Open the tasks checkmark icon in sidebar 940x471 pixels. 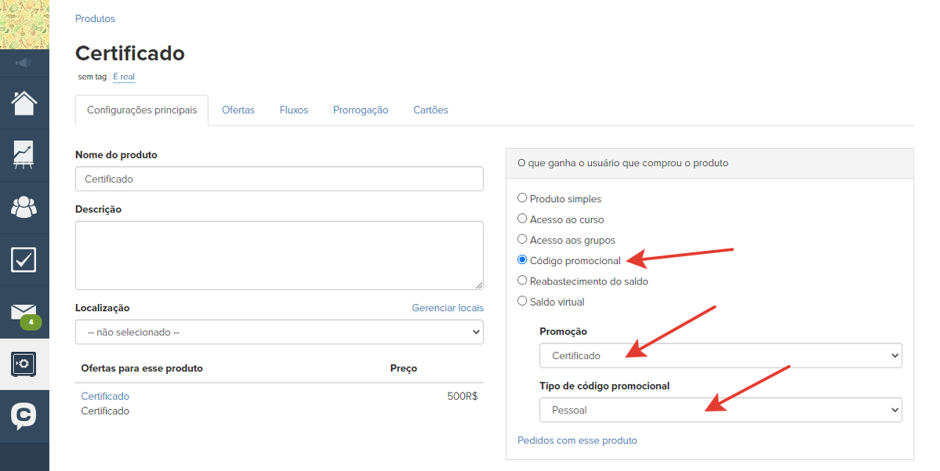pos(24,259)
